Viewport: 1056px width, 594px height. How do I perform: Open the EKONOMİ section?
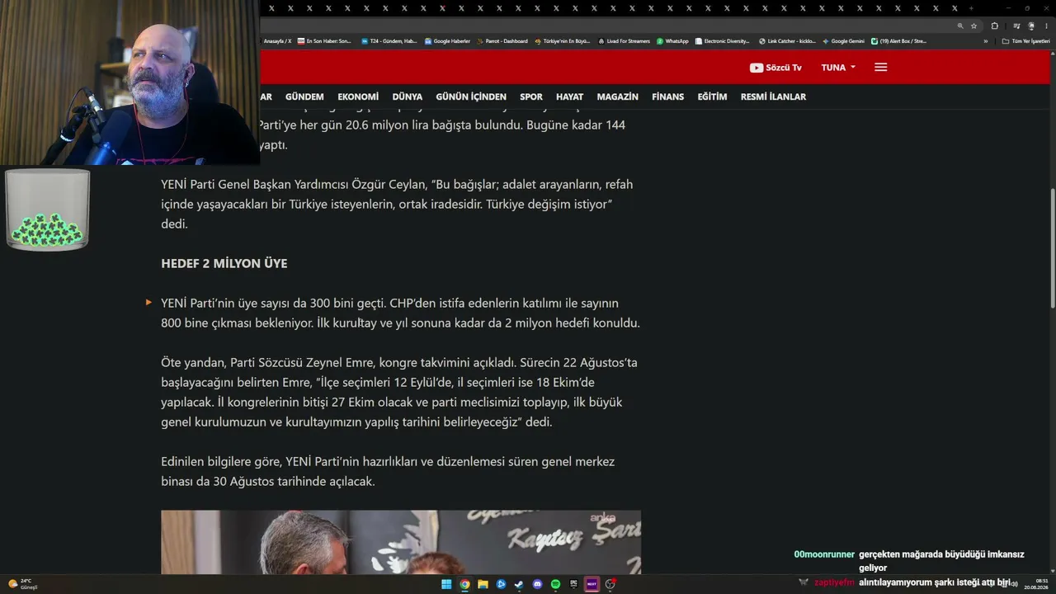click(358, 97)
